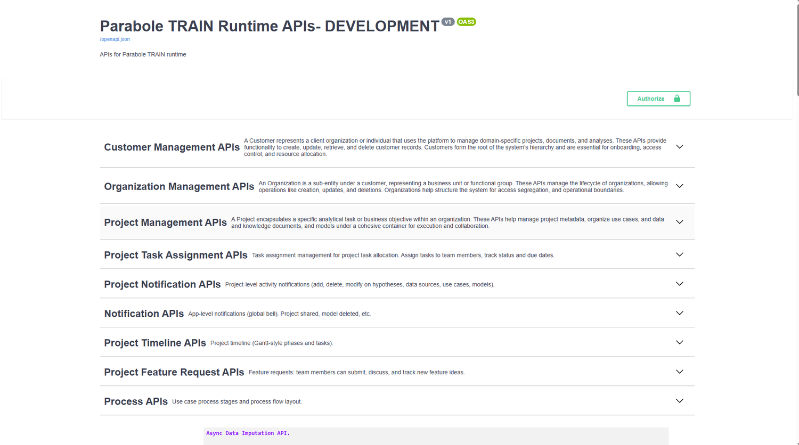799x445 pixels.
Task: Click the 'Async Data Imputation API.' code text
Action: click(x=248, y=433)
